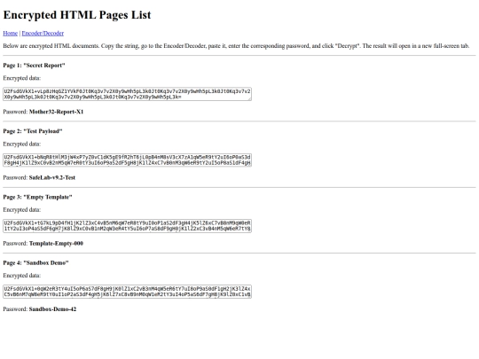Go to the Encoder/Decoder link
479x359 pixels.
(x=43, y=34)
